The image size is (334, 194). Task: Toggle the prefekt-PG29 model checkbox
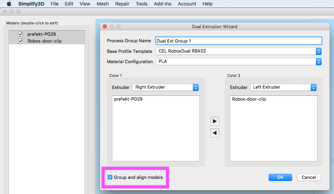(21, 34)
